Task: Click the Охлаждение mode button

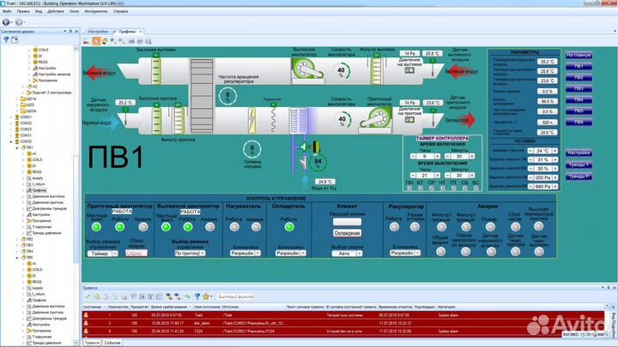Action: click(347, 232)
